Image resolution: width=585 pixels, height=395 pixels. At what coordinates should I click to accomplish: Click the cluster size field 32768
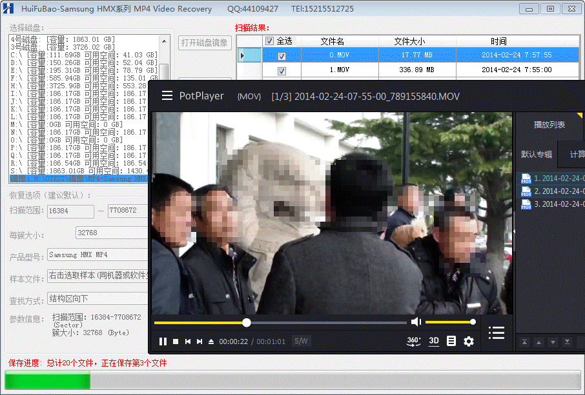[112, 233]
